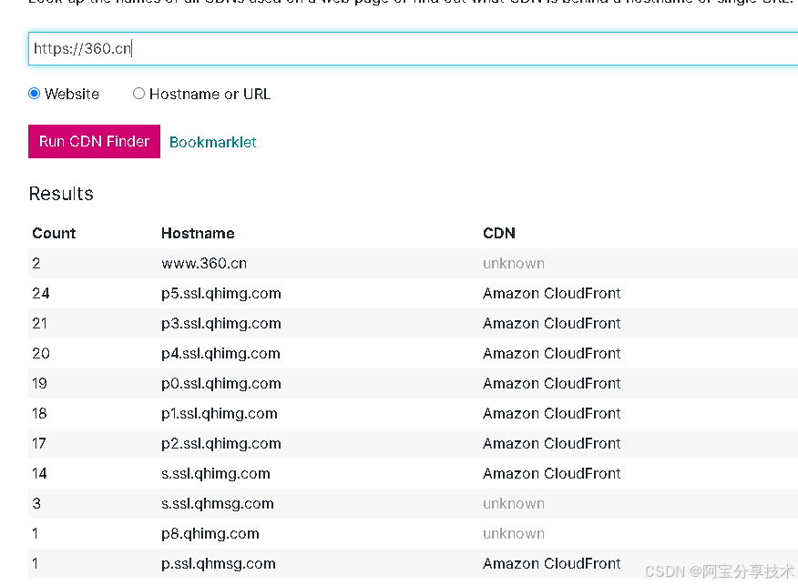Screen dimensions: 798x585
Task: Click count 20 in the p4.ssl.qhimg.com row
Action: coord(41,353)
